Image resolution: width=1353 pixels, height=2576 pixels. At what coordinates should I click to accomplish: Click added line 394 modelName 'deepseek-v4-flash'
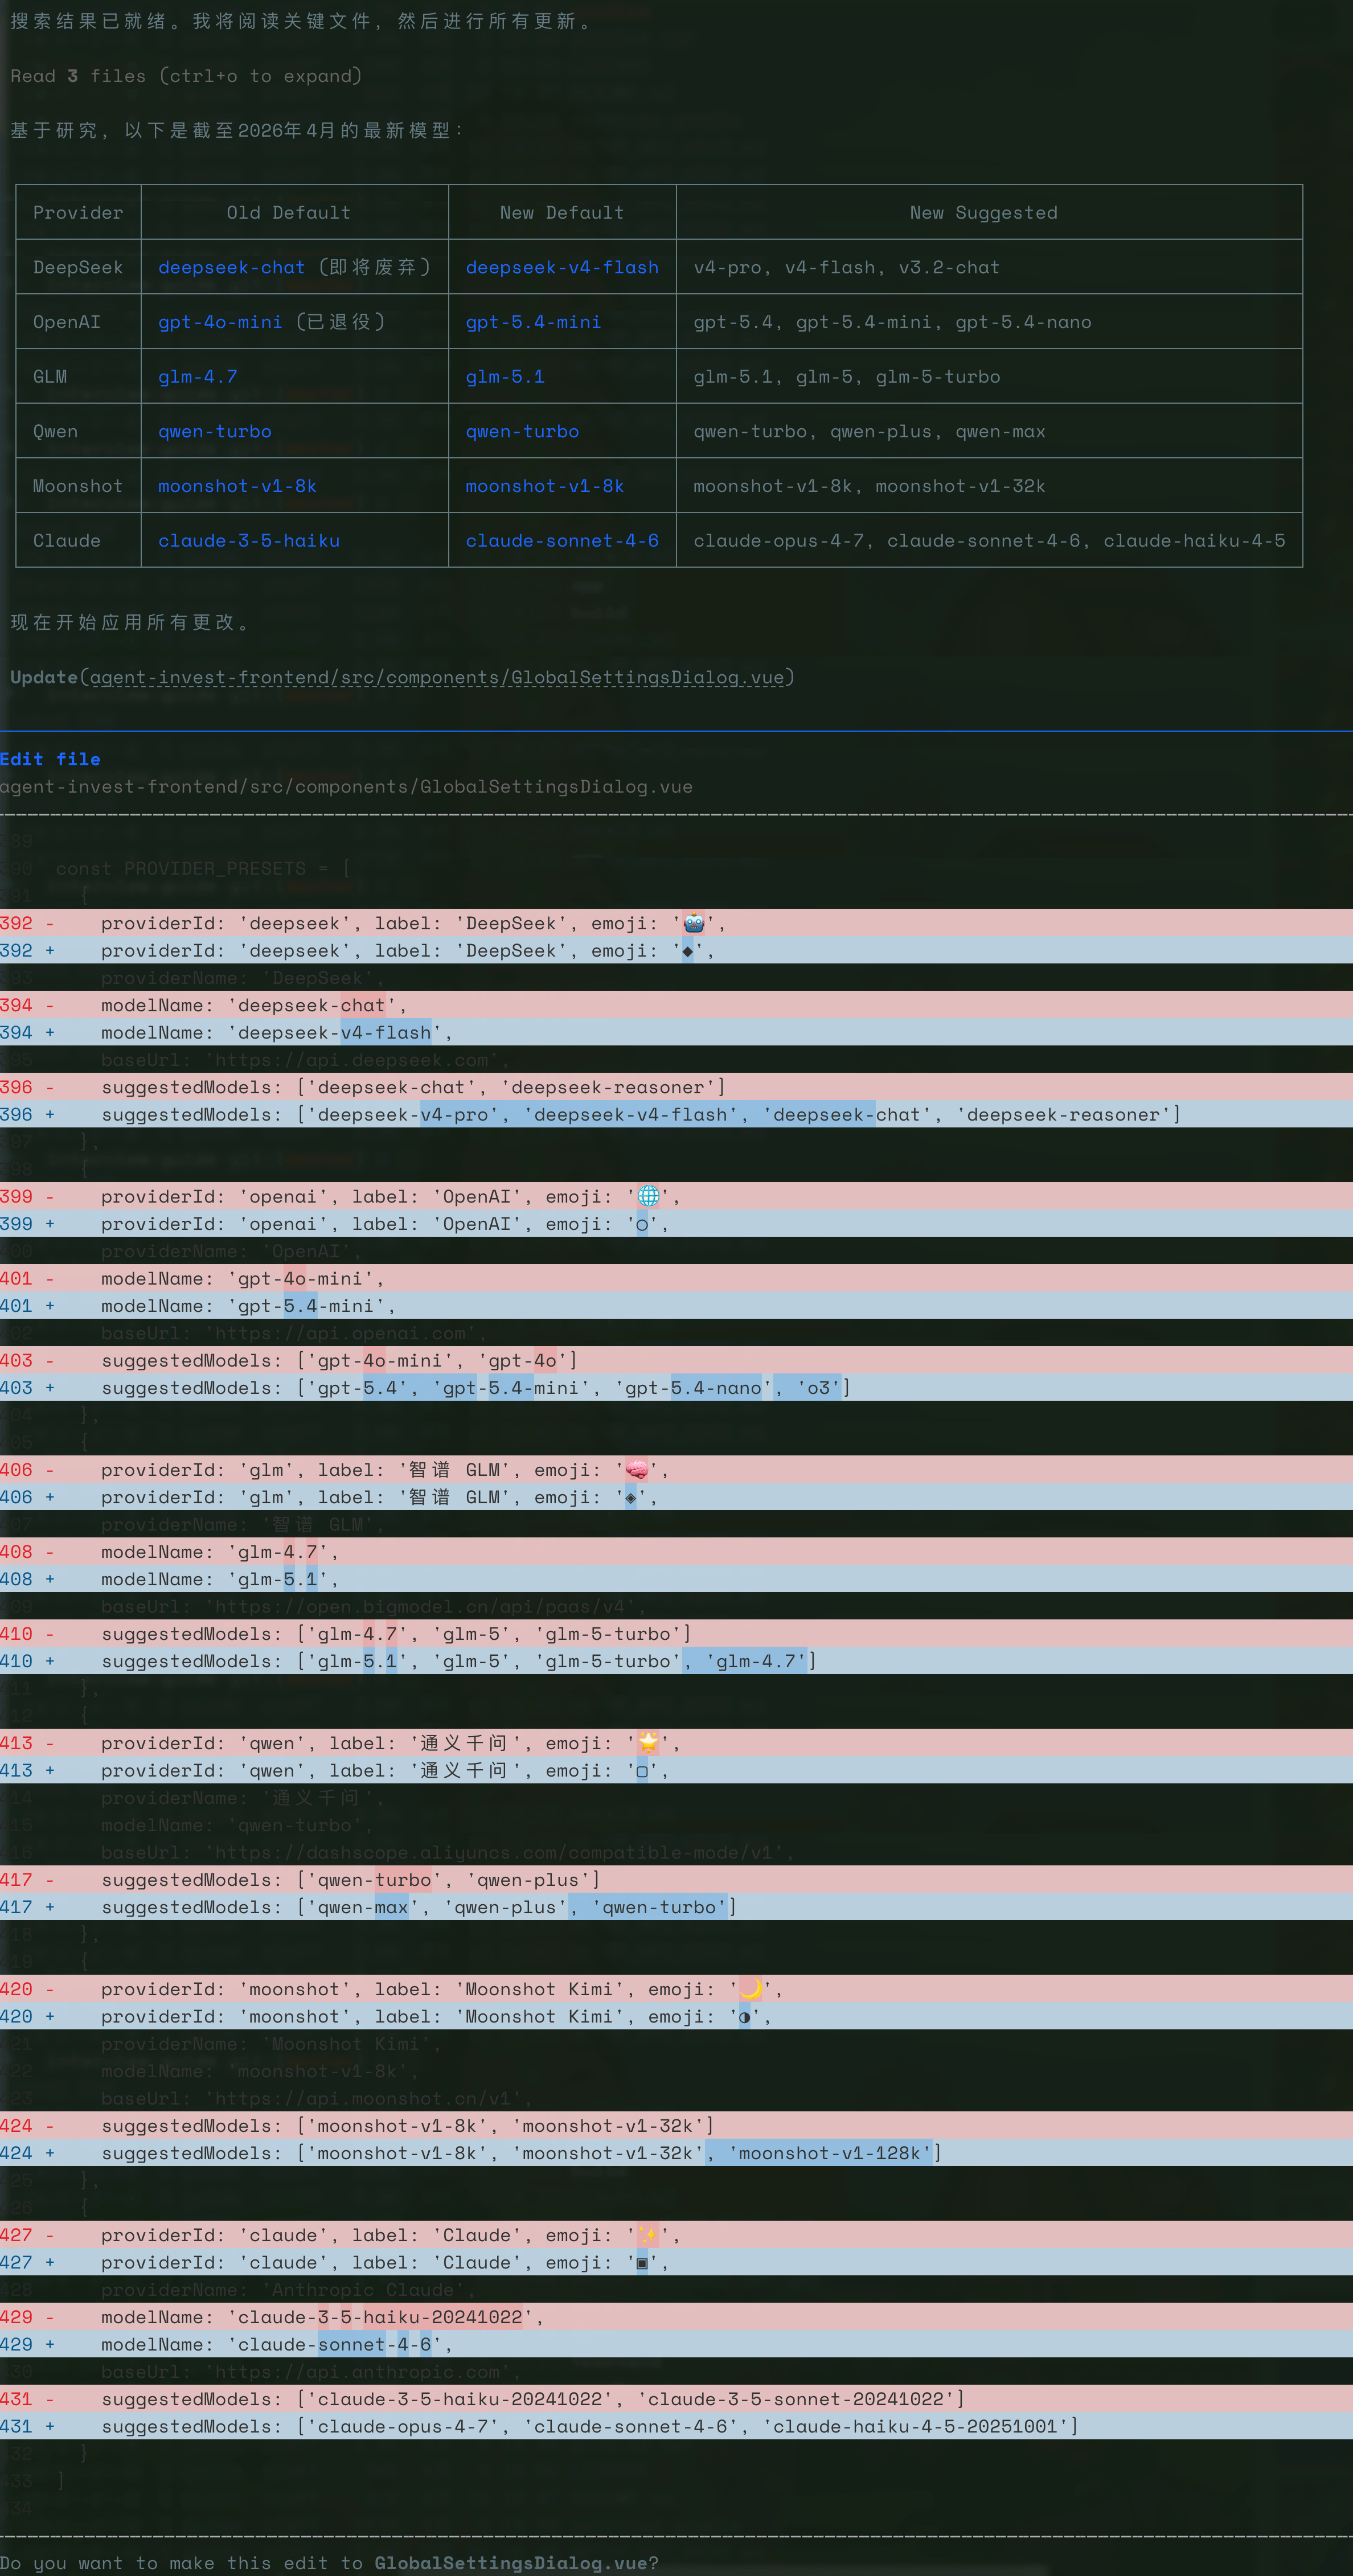pos(676,1032)
